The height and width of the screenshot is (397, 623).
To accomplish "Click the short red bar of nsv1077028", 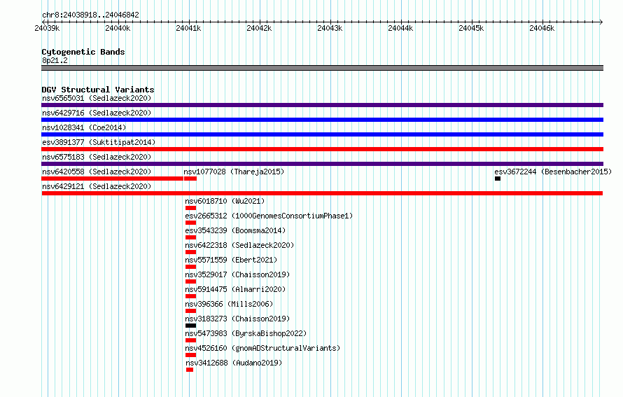I will [x=190, y=179].
